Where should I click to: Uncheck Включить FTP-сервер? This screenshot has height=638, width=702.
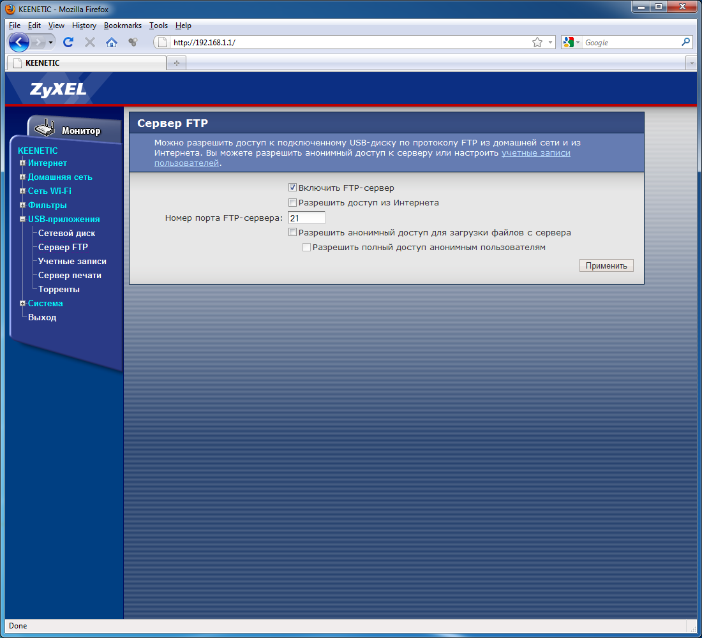coord(292,188)
